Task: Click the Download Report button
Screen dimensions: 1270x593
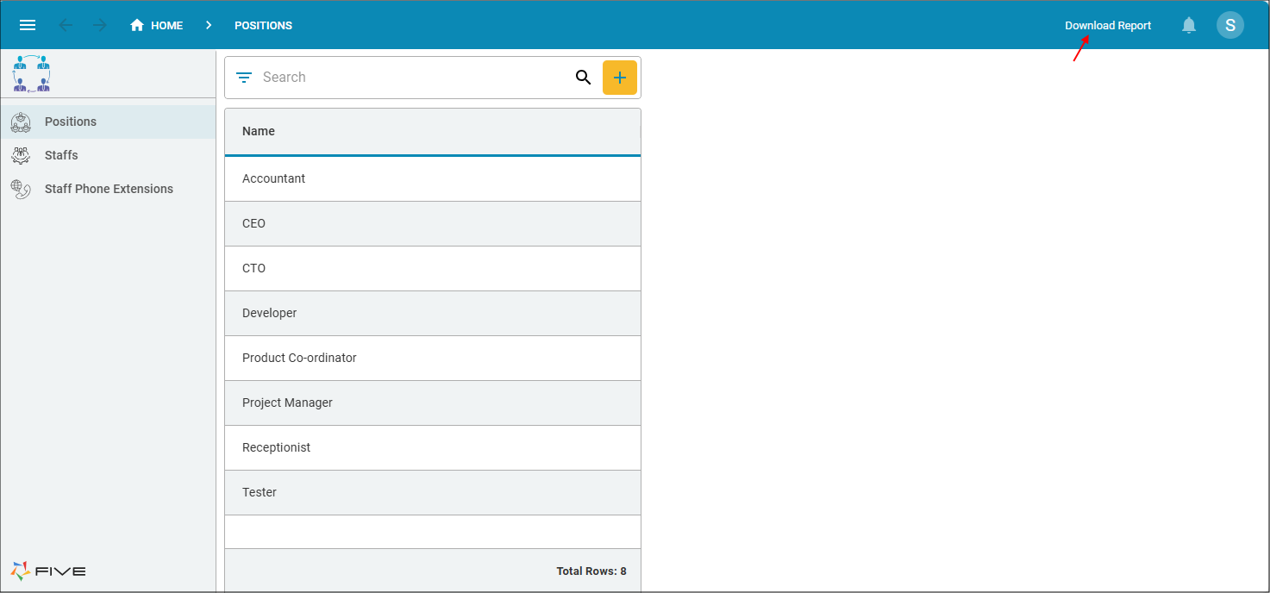Action: point(1107,25)
